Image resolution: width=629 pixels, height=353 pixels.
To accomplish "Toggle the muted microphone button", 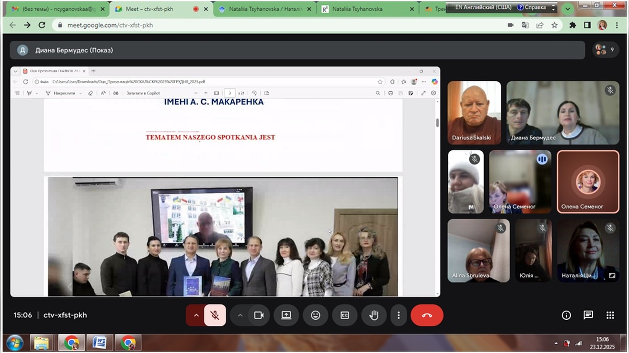I will tap(215, 315).
